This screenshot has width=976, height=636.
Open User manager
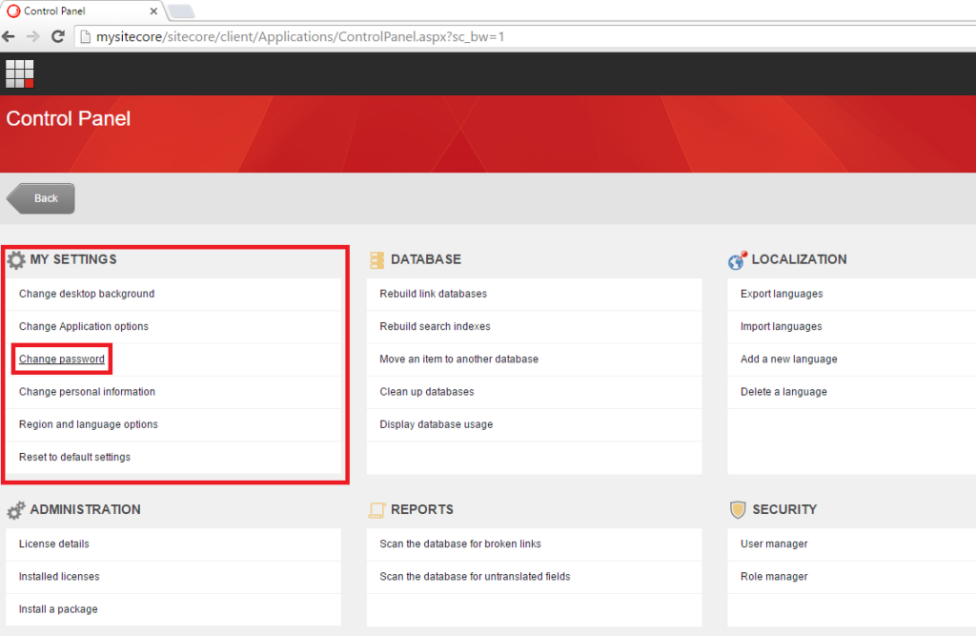[774, 544]
